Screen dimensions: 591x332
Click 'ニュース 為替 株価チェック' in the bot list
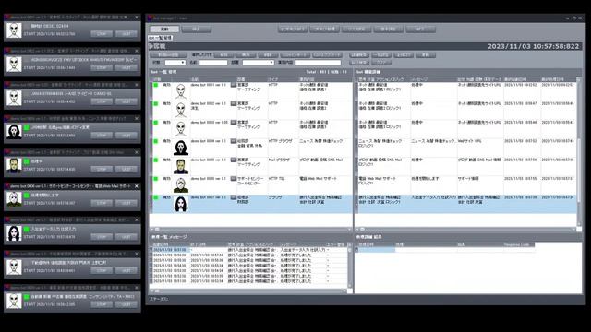tap(321, 141)
